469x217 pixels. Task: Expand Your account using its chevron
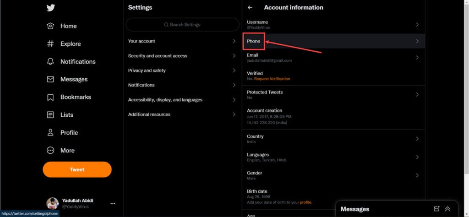[234, 41]
